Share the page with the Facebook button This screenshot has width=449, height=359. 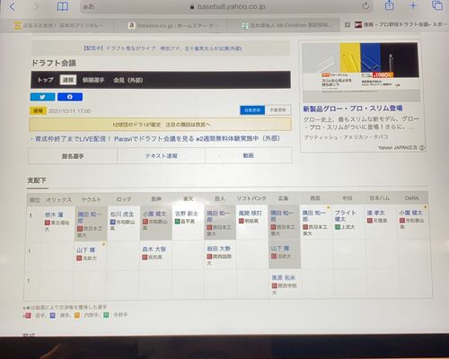[70, 97]
